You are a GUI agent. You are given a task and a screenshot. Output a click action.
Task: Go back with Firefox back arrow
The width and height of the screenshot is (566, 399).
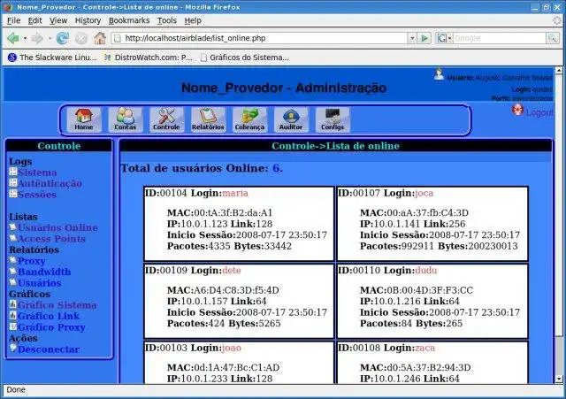coord(14,38)
